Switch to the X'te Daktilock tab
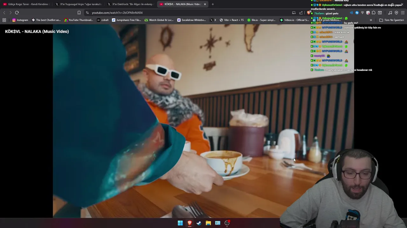The width and height of the screenshot is (407, 228). point(130,4)
